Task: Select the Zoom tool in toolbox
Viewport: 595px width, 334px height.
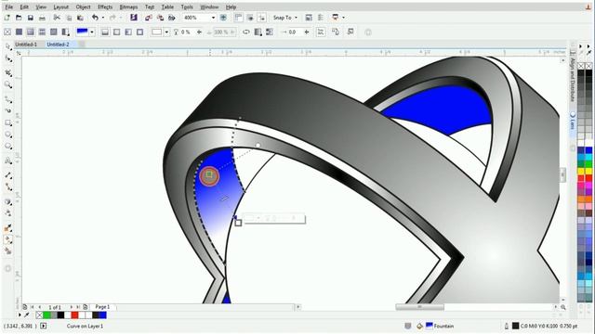Action: [8, 84]
